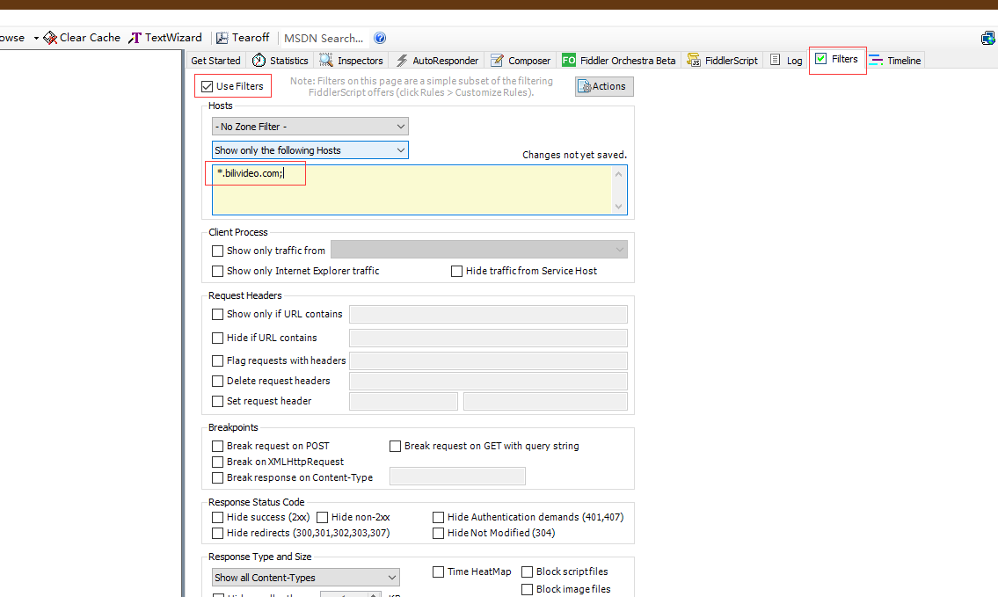Click the Tearoff toolbar button
This screenshot has height=597, width=998.
[243, 38]
